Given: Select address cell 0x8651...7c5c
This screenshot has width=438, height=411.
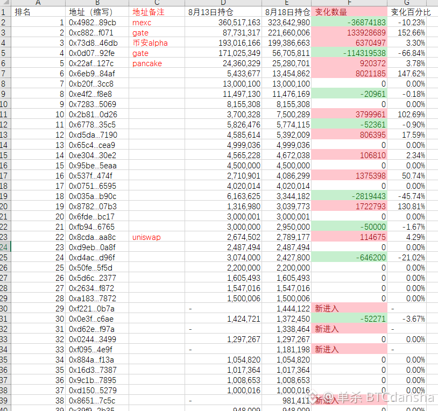Looking at the screenshot, I should click(x=97, y=400).
